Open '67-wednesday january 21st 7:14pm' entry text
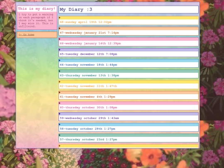The width and height of the screenshot is (224, 168). tap(89, 33)
